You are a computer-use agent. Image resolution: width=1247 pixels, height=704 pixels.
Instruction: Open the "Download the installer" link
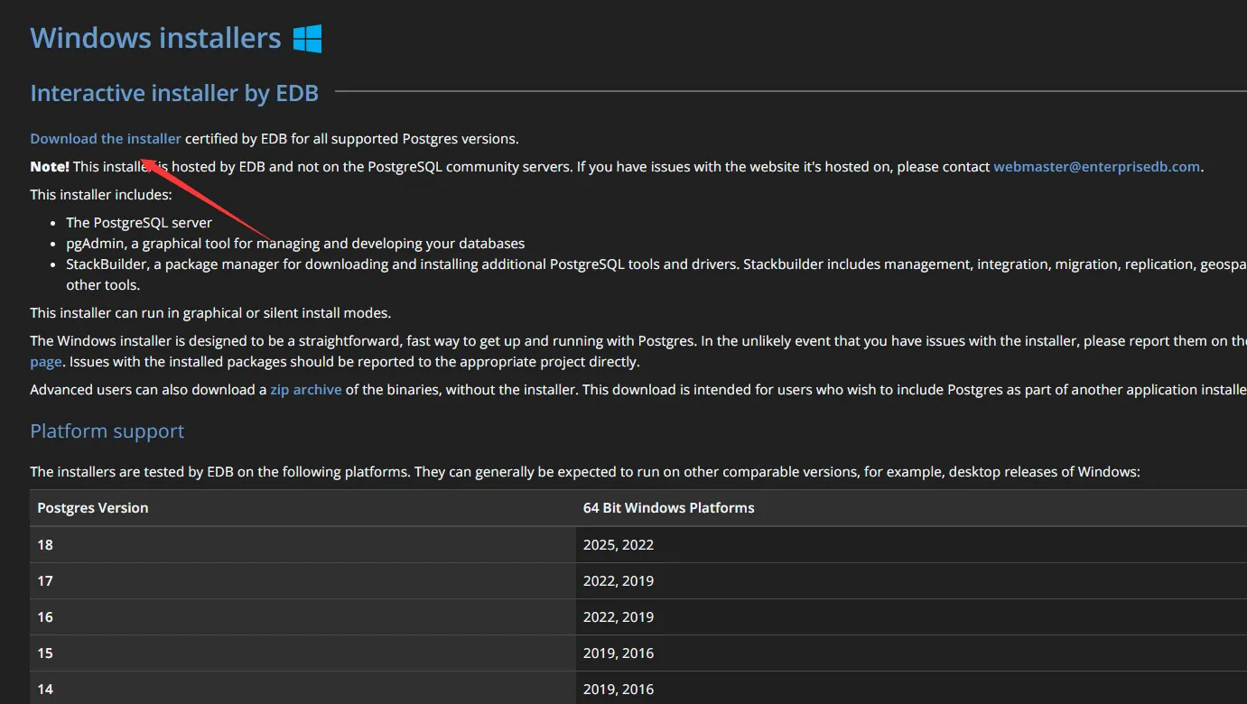pyautogui.click(x=106, y=139)
